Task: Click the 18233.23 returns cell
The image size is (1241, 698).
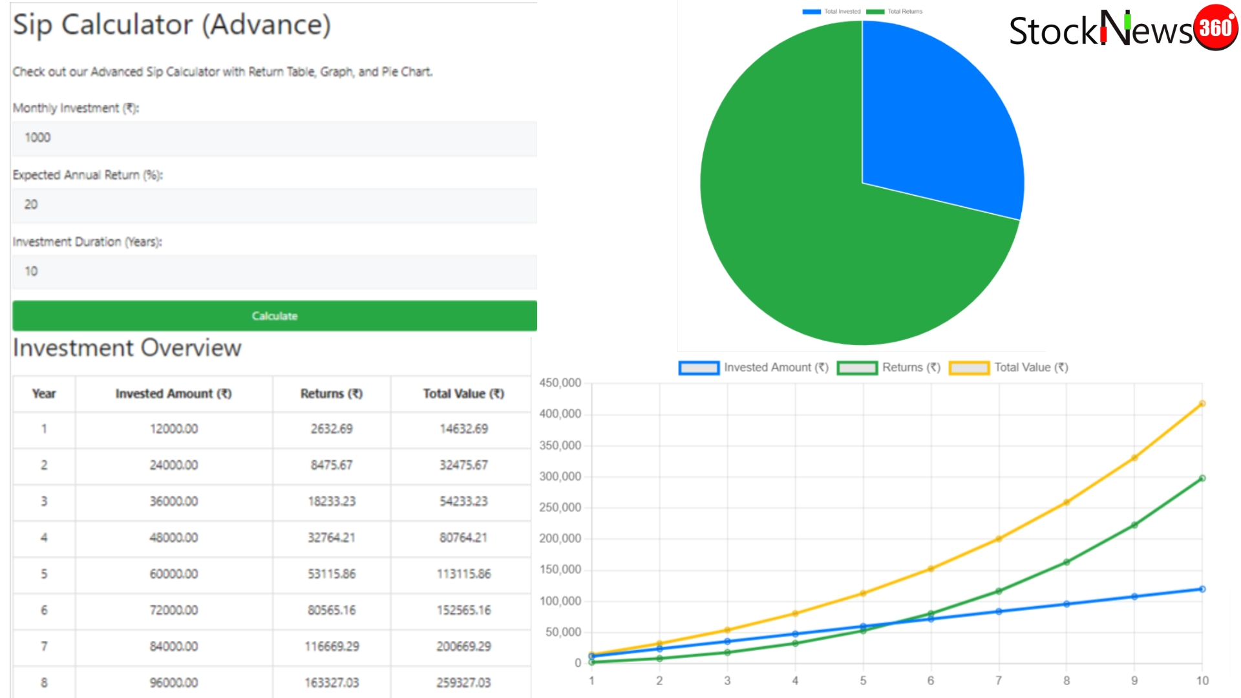Action: (x=332, y=502)
